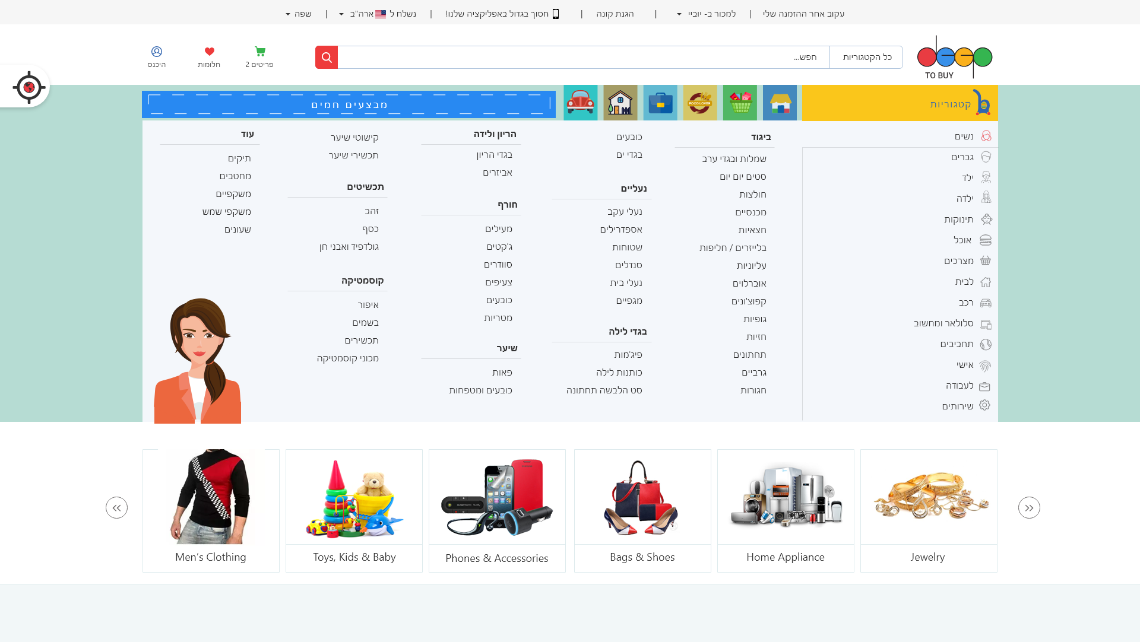Click the fingerprint personal category icon
Screen dimensions: 1140x642
point(985,366)
